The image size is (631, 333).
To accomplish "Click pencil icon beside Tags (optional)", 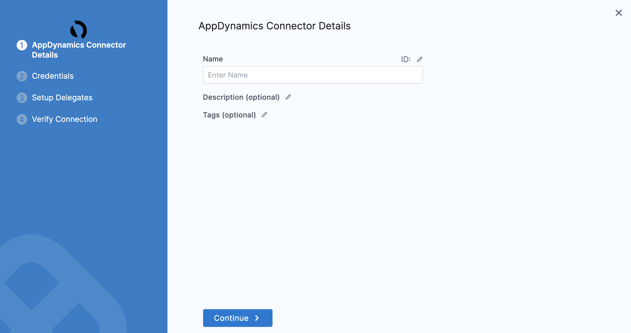I will click(264, 115).
